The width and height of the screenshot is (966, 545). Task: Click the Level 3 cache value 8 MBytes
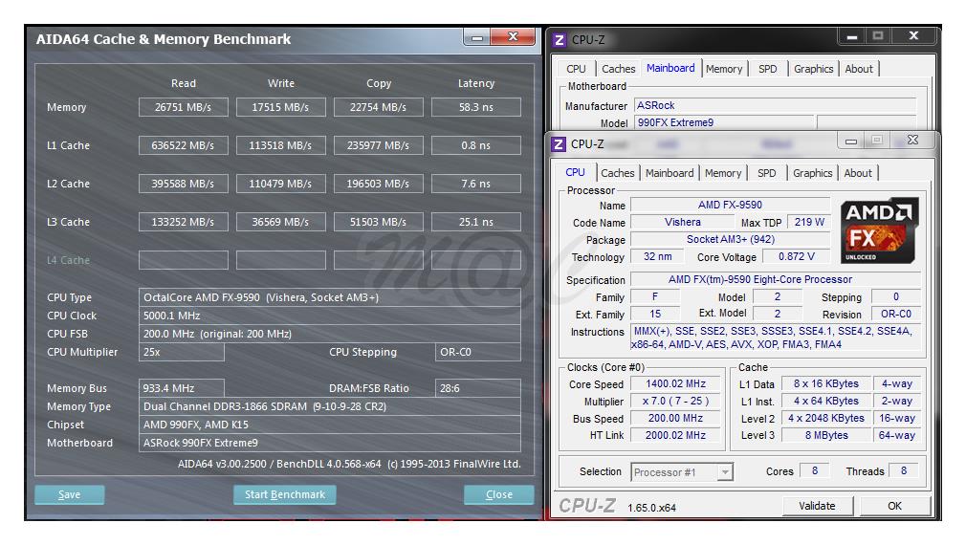[x=826, y=435]
